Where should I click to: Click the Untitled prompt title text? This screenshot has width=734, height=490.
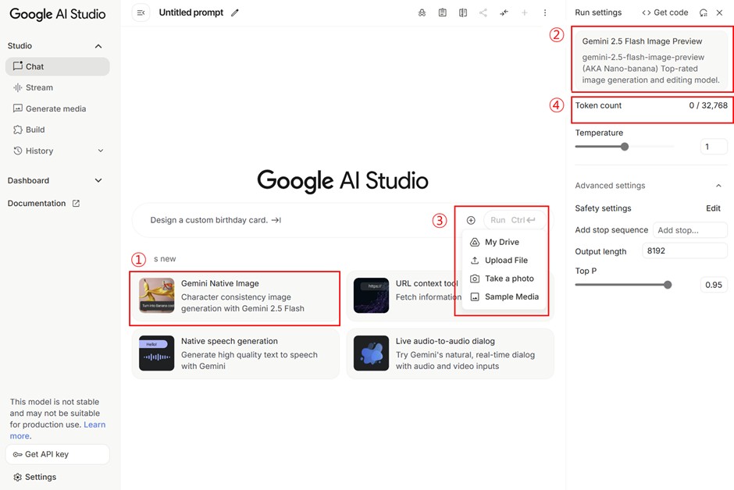(191, 12)
